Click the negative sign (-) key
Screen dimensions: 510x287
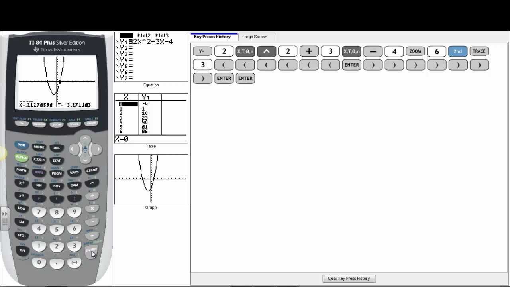pyautogui.click(x=74, y=263)
